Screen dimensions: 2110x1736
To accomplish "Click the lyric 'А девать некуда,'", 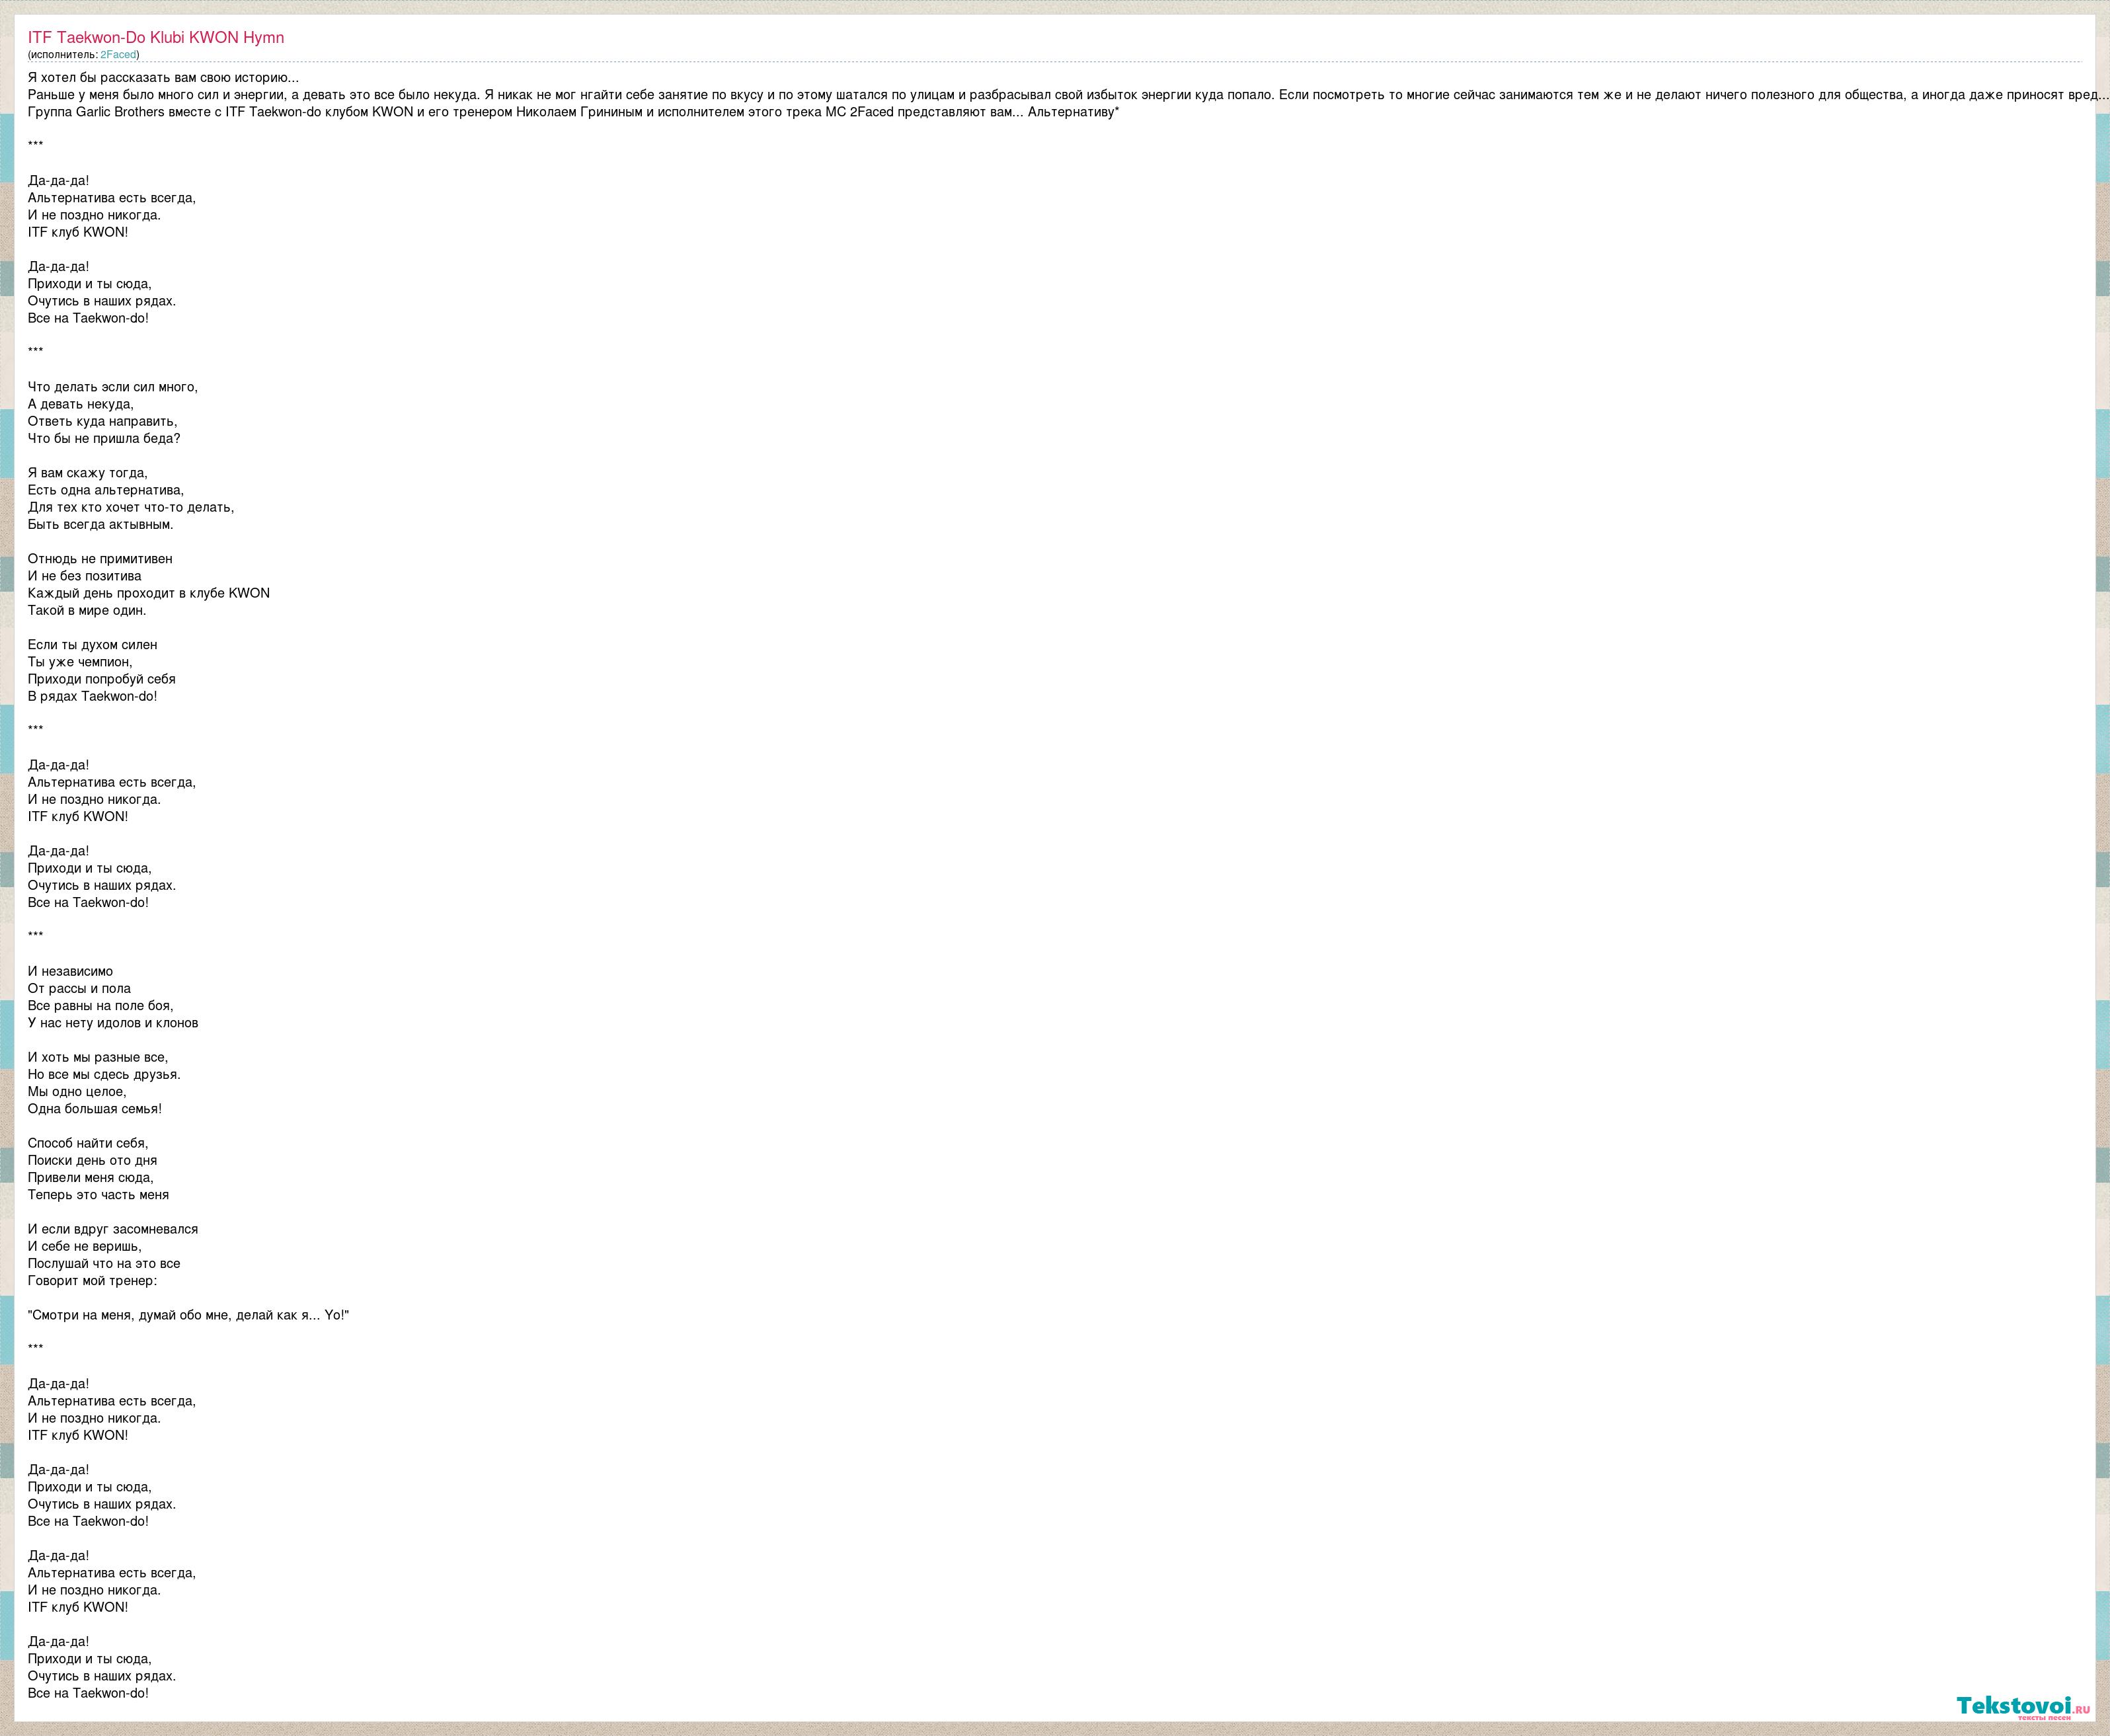I will (81, 404).
